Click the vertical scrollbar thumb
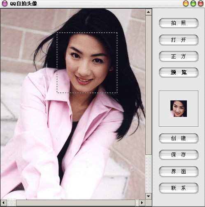This screenshot has width=205, height=207. (x=149, y=85)
